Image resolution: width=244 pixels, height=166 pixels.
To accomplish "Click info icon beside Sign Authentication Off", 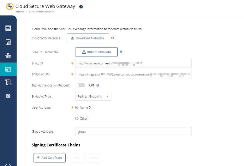I will pos(98,85).
